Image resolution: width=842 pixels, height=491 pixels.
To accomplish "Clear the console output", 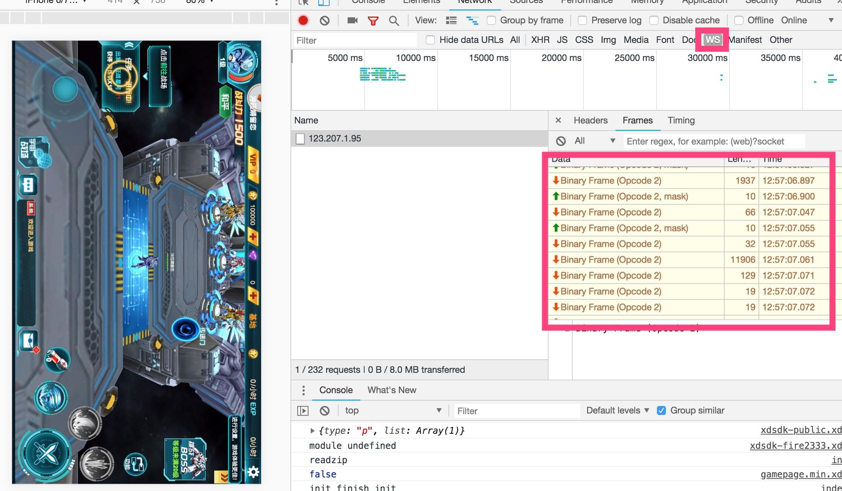I will coord(325,410).
